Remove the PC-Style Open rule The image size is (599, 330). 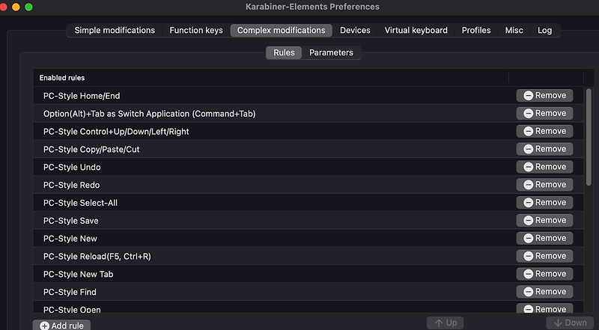pos(544,308)
